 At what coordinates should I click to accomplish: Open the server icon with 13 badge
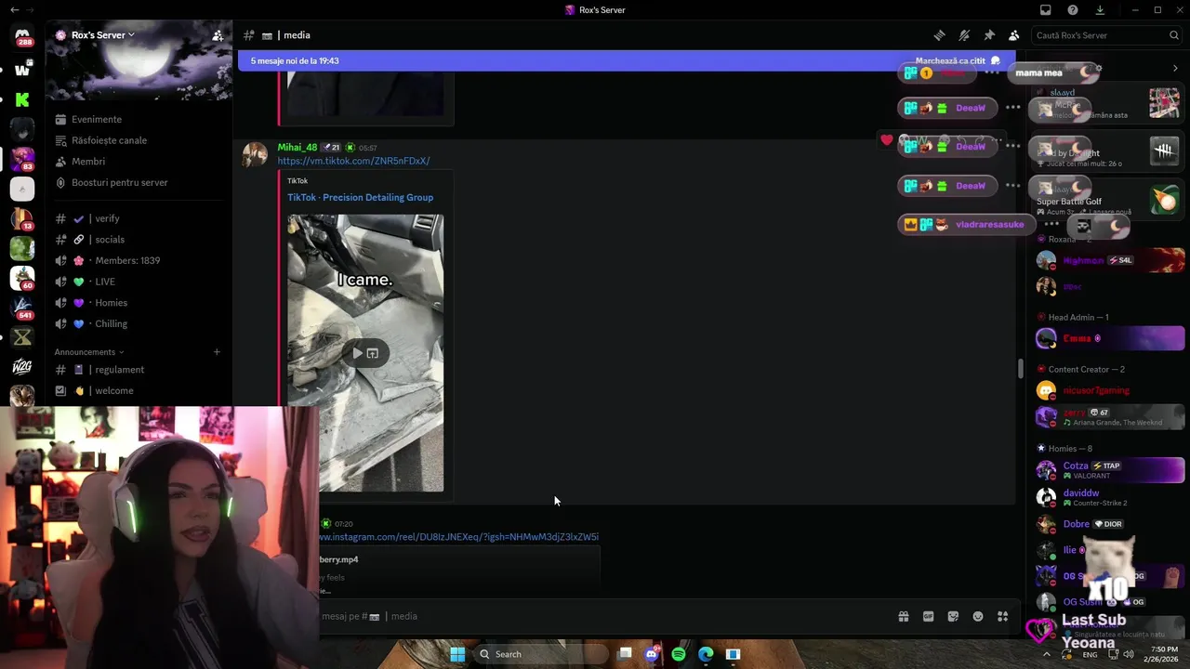tap(22, 219)
